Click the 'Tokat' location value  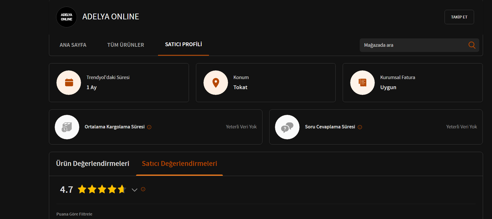point(241,87)
